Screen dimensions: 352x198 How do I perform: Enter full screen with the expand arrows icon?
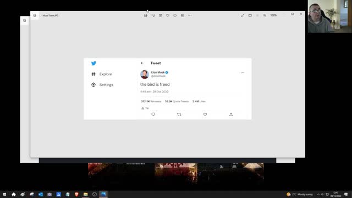click(x=243, y=15)
